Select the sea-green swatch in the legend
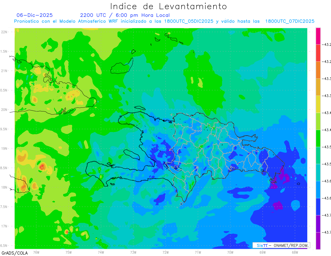Viewport: 331px width, 256px height. tap(318, 155)
